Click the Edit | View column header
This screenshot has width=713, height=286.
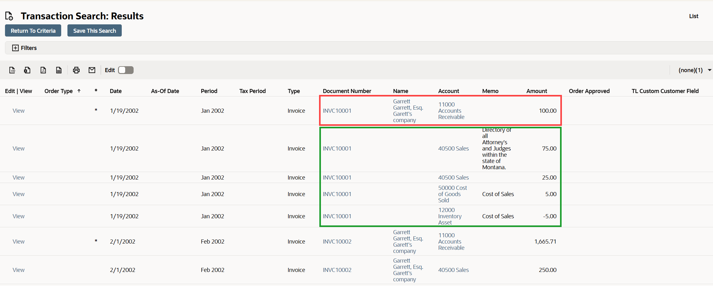18,91
